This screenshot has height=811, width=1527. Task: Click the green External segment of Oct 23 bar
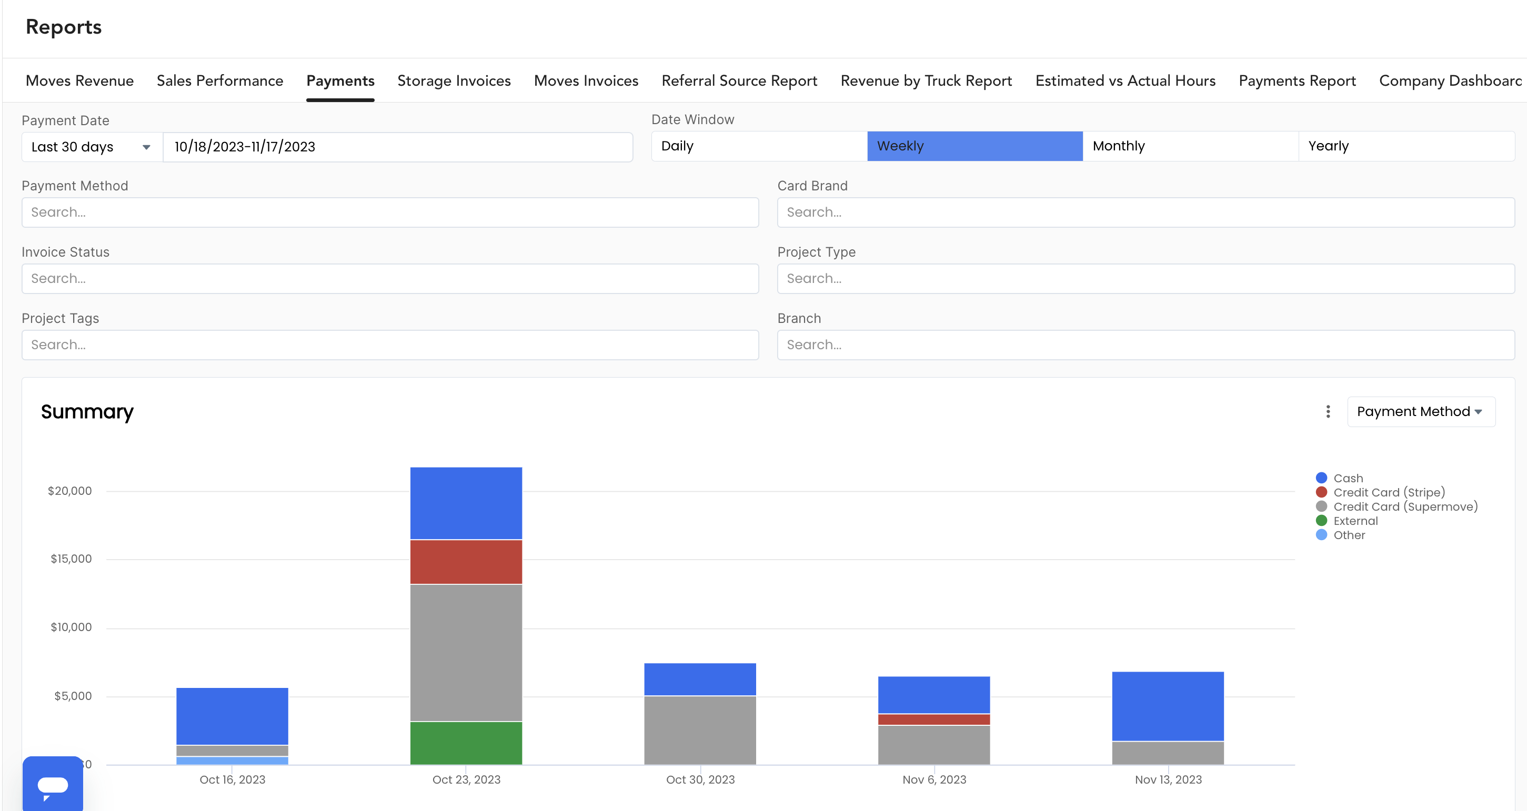click(x=466, y=743)
